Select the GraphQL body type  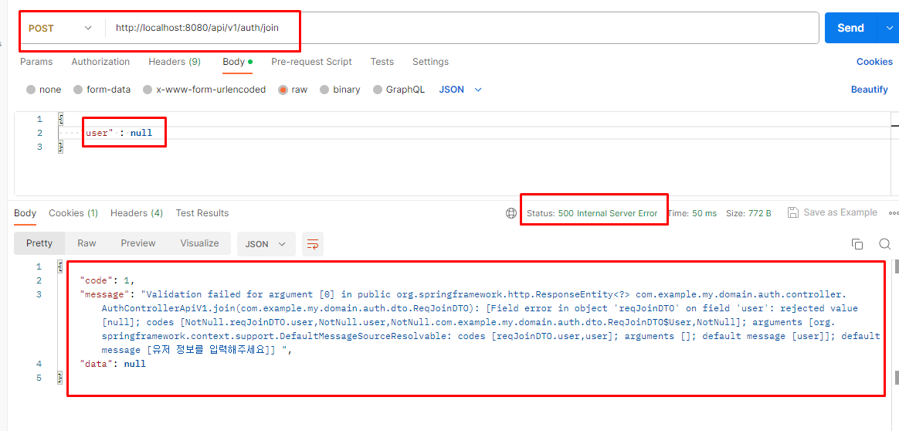pyautogui.click(x=399, y=90)
